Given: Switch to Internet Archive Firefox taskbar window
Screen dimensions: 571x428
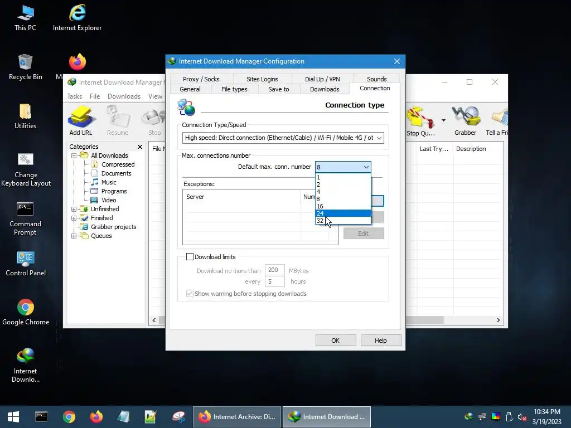Looking at the screenshot, I should tap(236, 417).
